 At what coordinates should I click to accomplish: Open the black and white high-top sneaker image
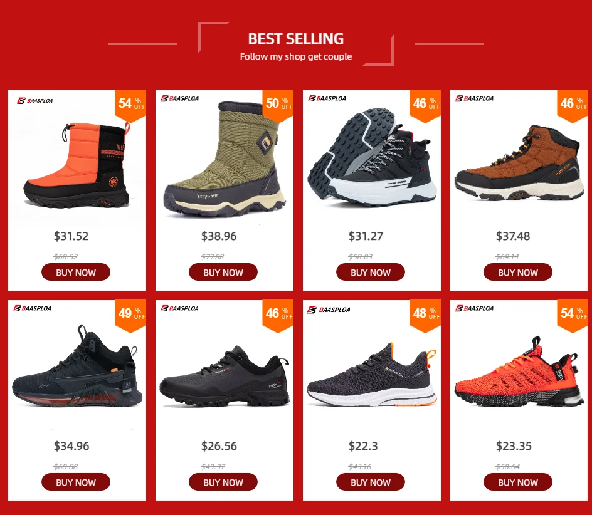372,157
